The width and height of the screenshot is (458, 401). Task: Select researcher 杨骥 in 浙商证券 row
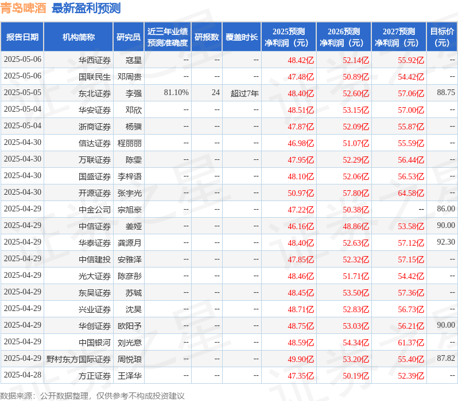(x=134, y=127)
